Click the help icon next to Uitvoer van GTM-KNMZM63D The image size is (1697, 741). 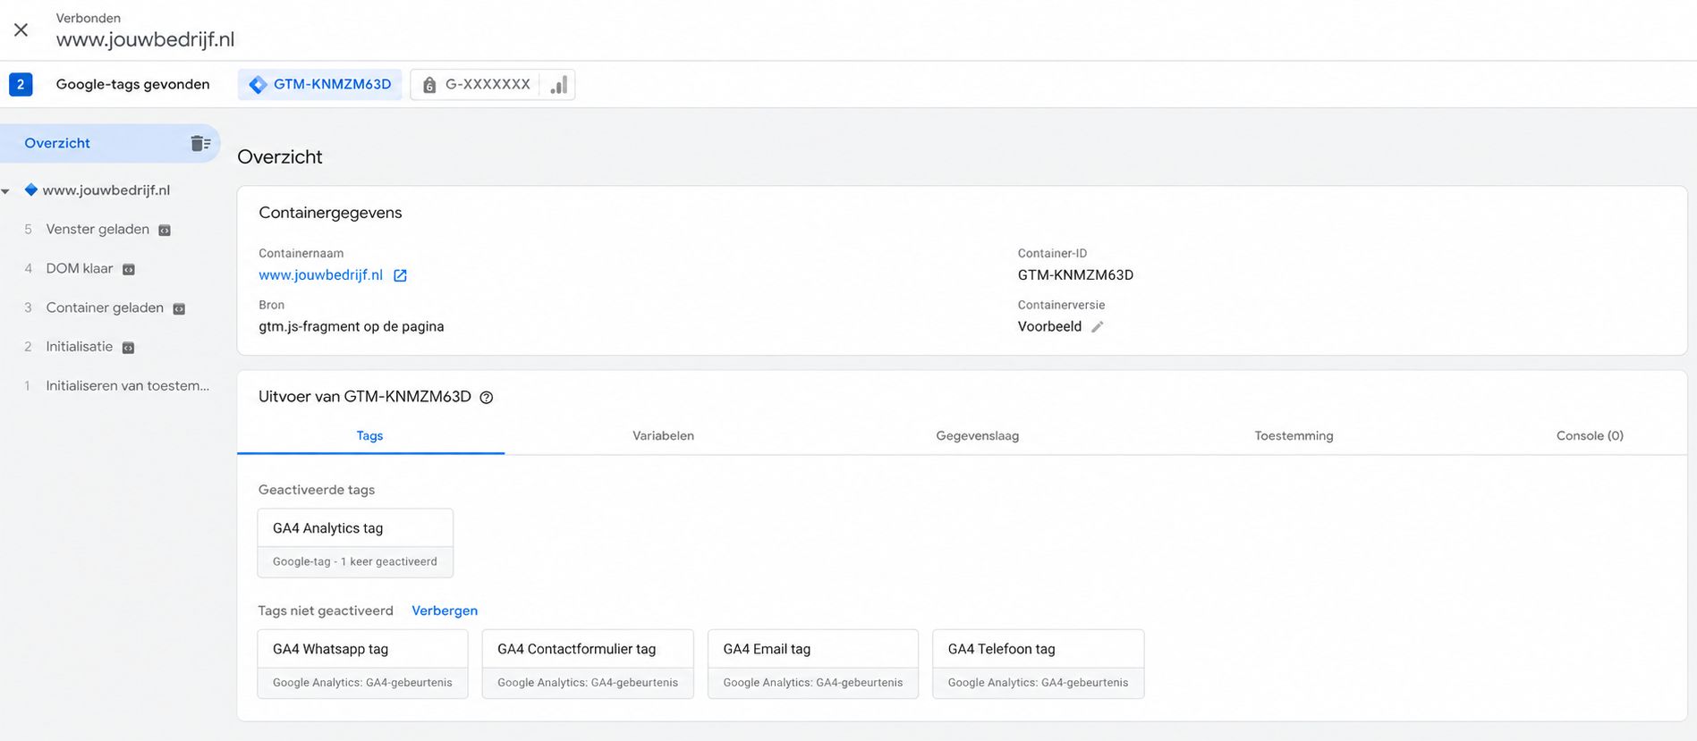(487, 398)
